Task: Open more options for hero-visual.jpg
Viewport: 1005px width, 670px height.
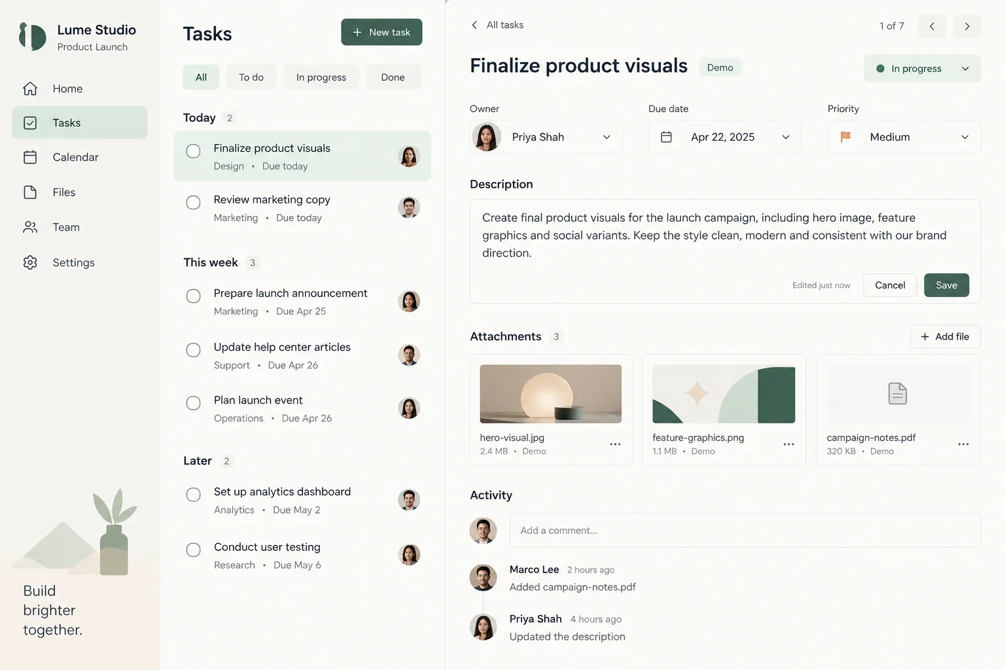Action: 615,444
